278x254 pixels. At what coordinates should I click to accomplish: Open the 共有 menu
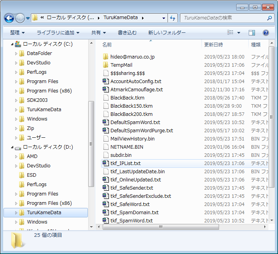click(x=98, y=33)
